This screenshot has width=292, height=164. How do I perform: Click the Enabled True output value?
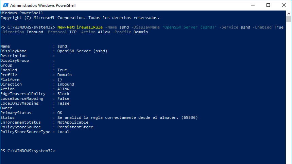pyautogui.click(x=62, y=70)
